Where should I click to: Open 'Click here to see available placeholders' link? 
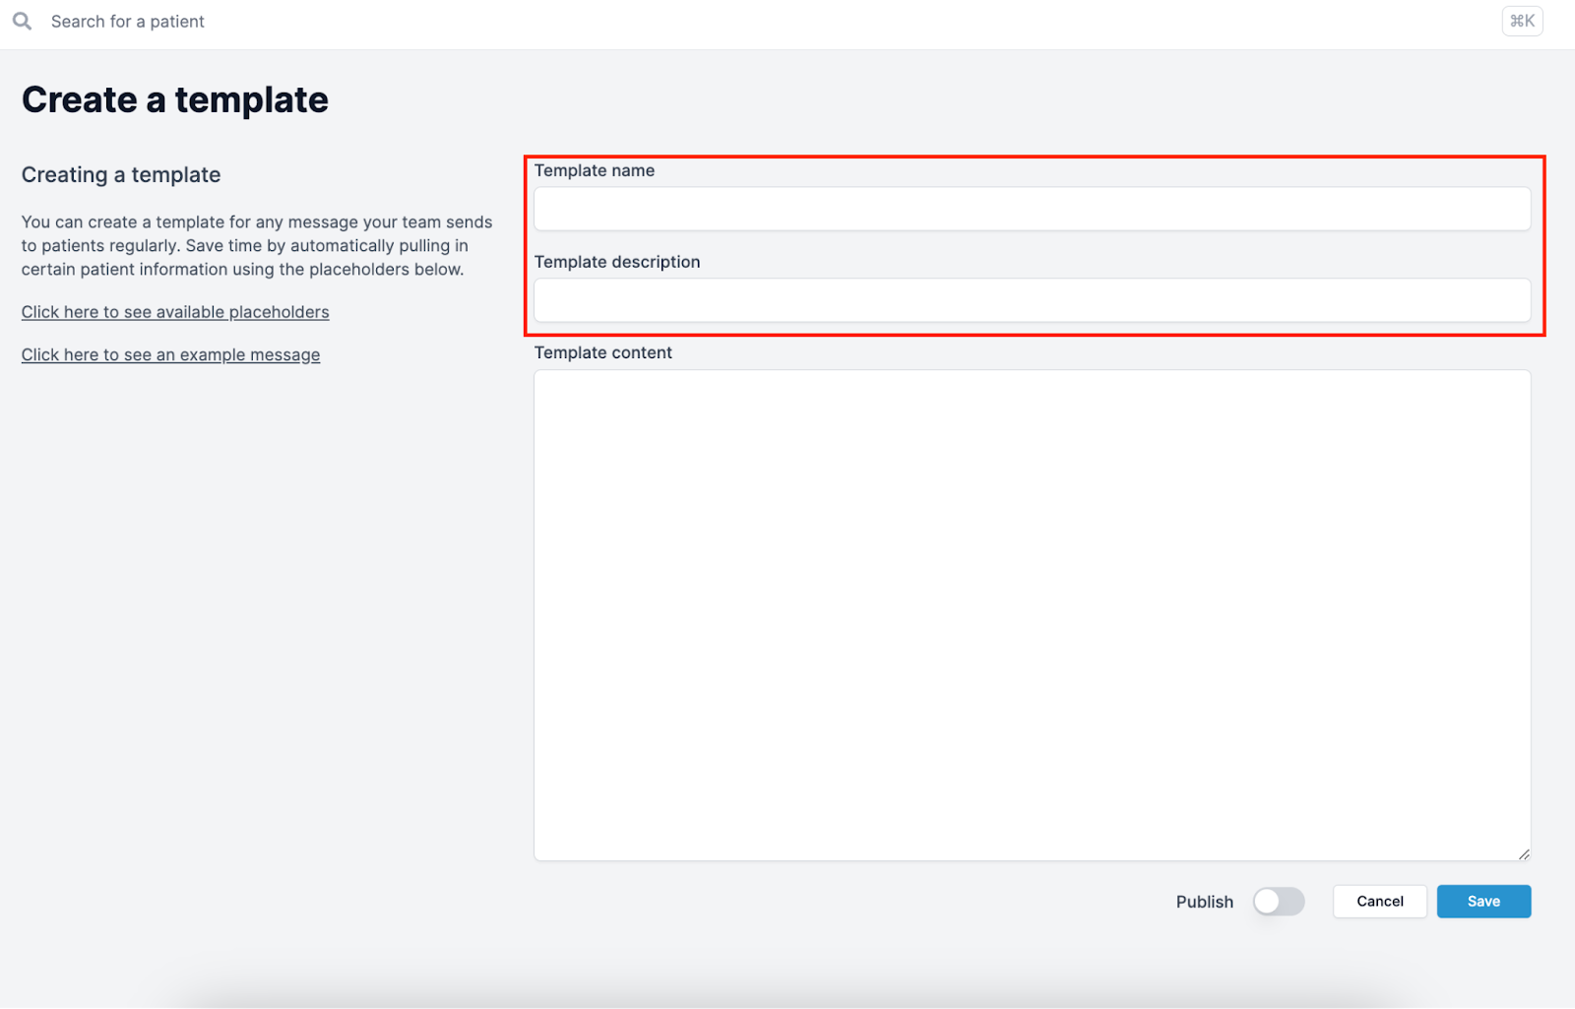click(175, 311)
